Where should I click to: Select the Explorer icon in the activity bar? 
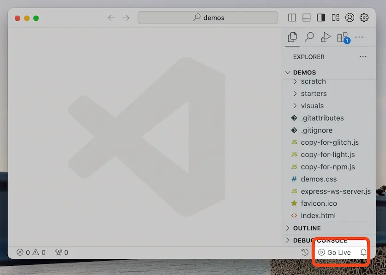pyautogui.click(x=292, y=37)
